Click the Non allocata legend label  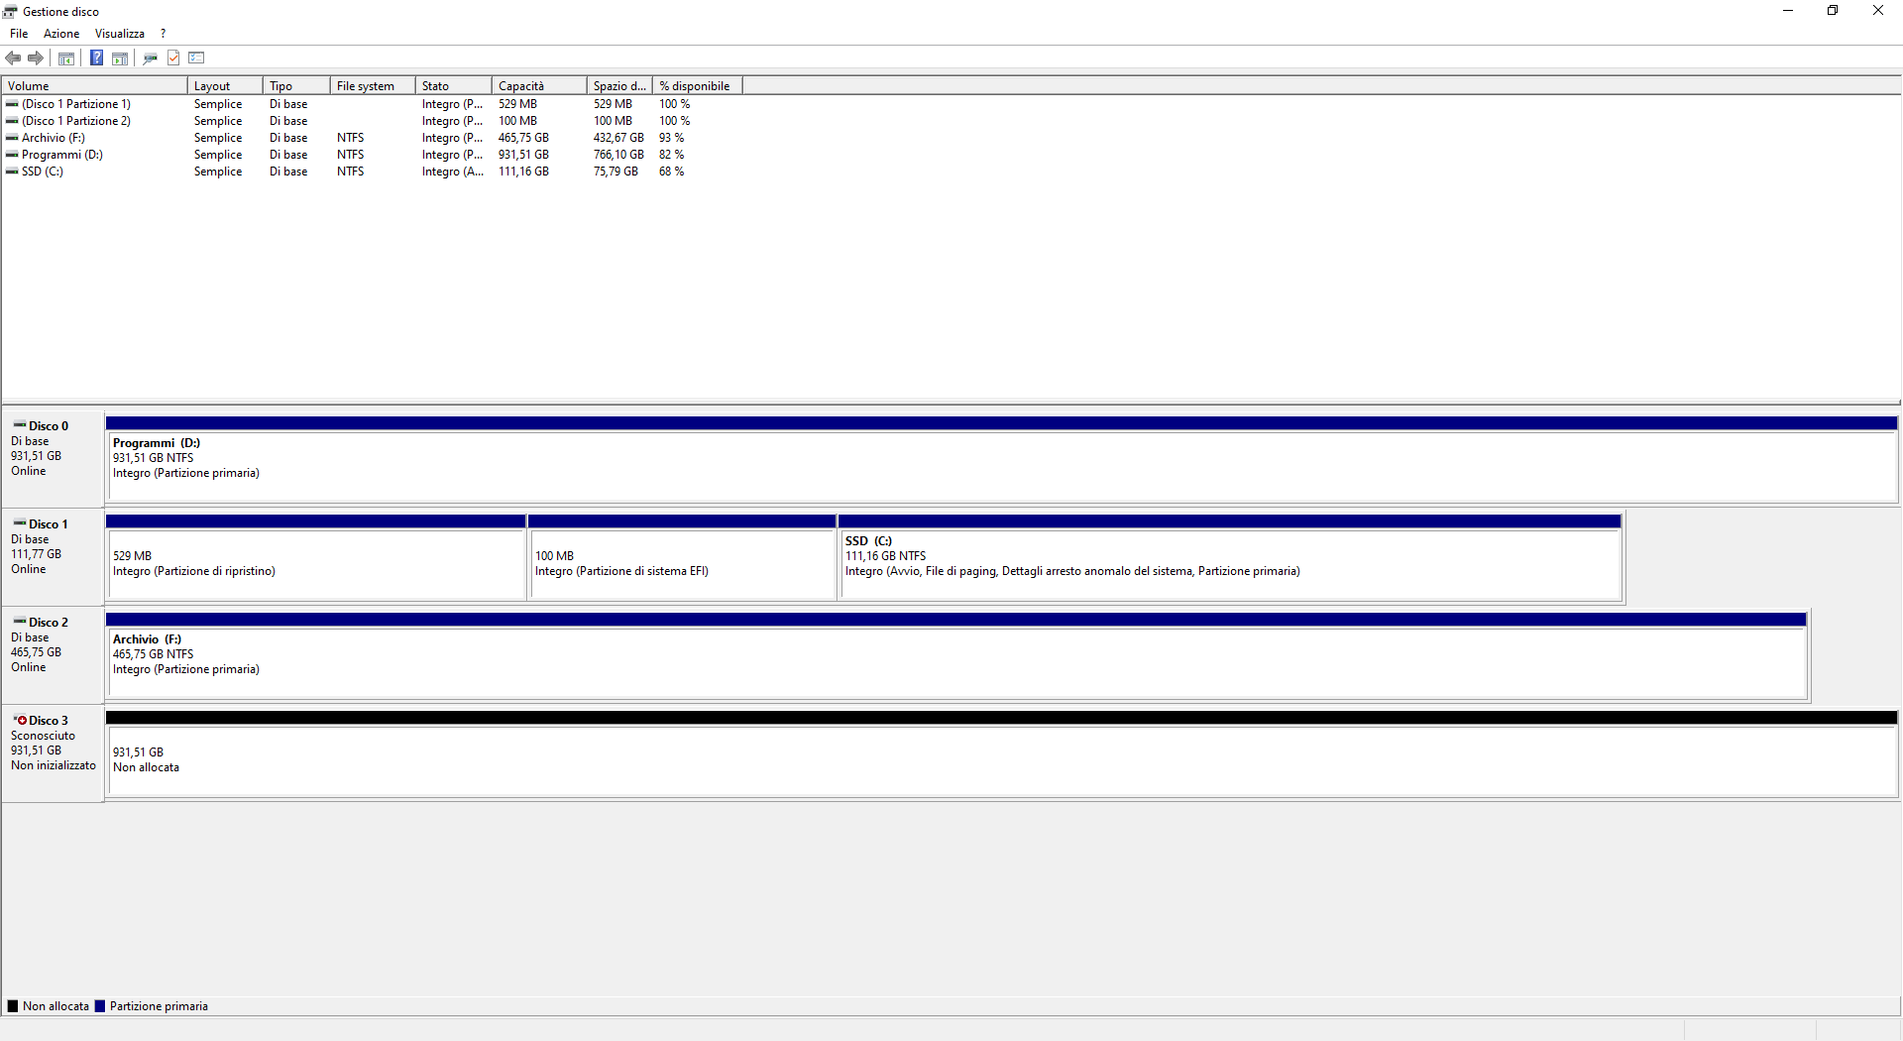tap(56, 1006)
